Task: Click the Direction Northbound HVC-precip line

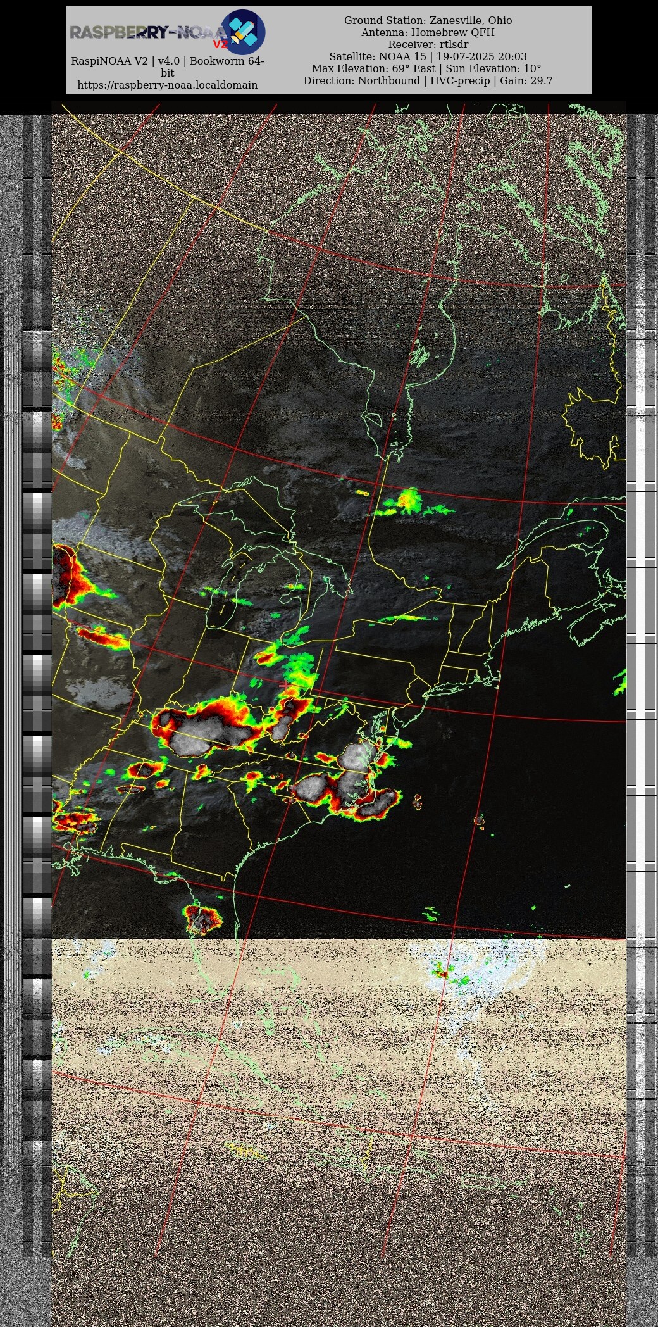Action: (428, 80)
